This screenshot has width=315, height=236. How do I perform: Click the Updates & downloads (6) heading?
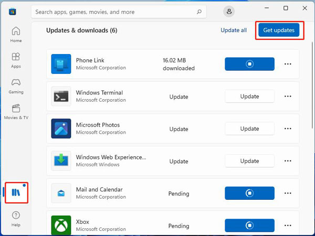click(82, 30)
